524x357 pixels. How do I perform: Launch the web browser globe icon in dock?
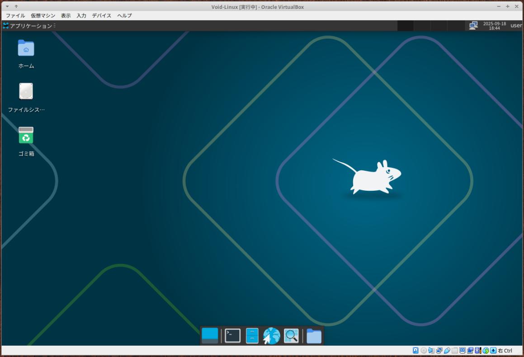271,336
